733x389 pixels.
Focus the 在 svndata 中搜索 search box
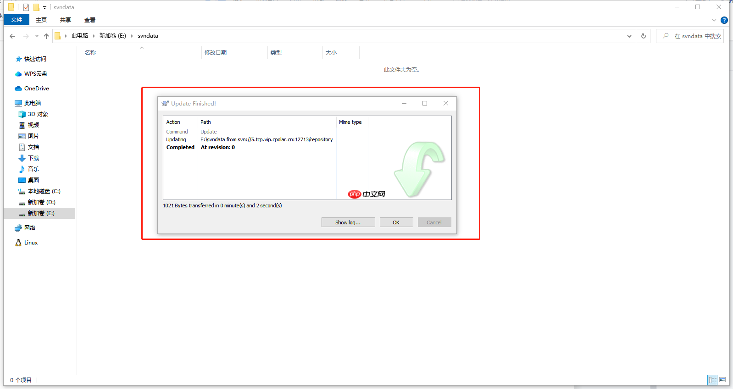click(x=690, y=36)
